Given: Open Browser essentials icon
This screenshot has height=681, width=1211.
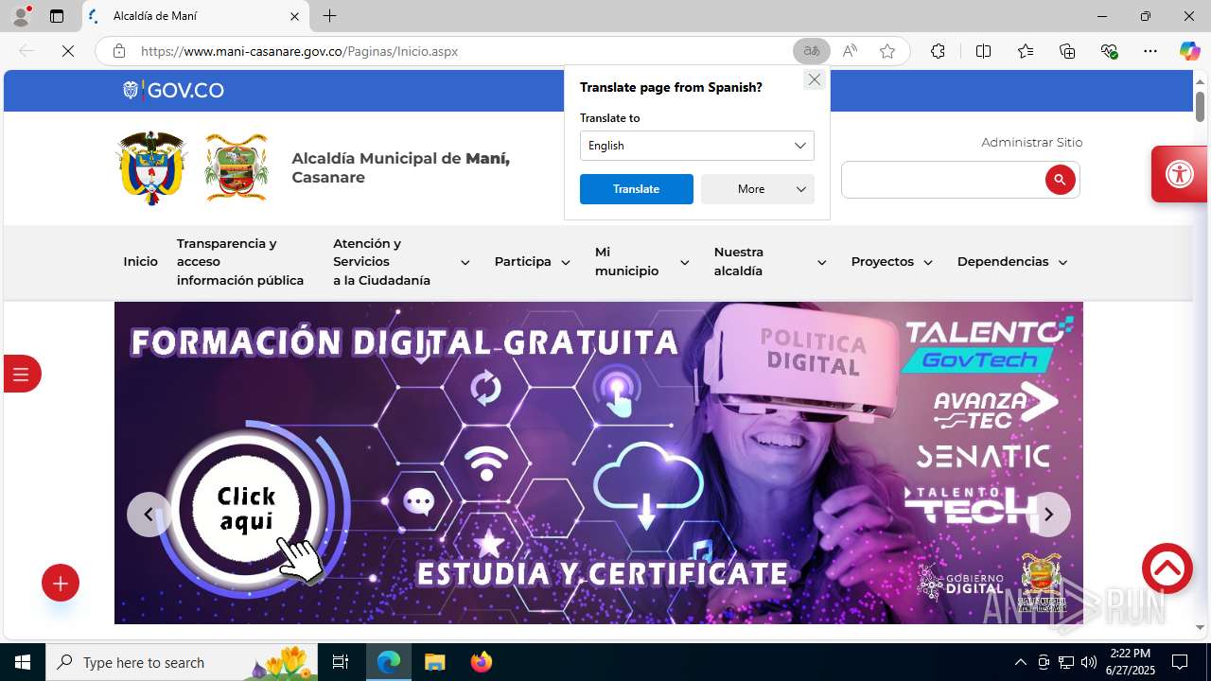Looking at the screenshot, I should [1110, 51].
